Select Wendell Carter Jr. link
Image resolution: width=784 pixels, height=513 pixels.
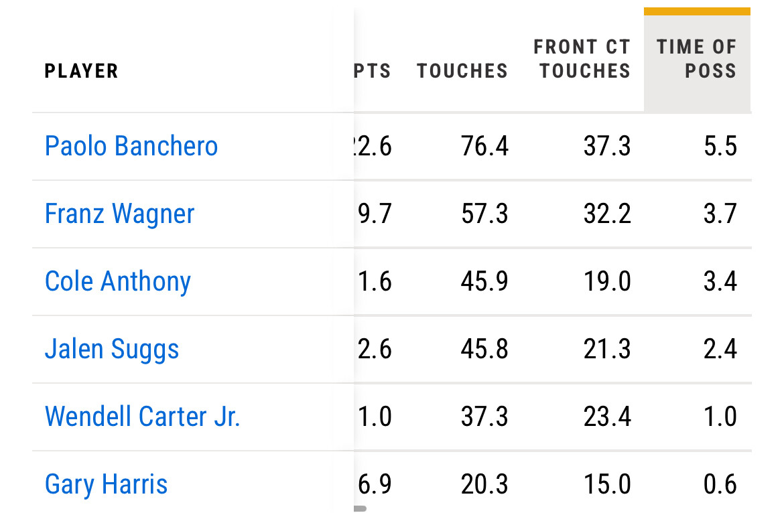(142, 416)
